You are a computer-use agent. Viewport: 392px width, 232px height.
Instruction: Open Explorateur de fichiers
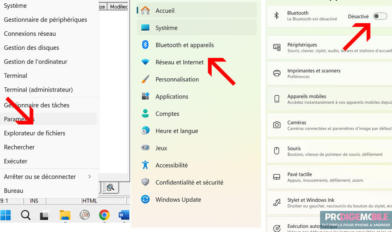34,133
